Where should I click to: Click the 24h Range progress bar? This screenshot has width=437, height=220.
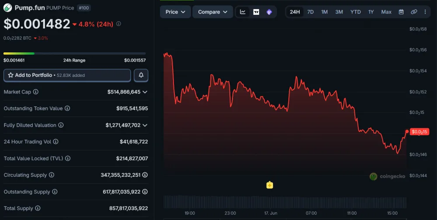click(x=74, y=53)
